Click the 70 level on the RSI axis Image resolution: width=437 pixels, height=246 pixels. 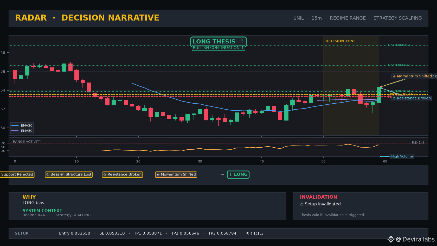(x=3, y=143)
